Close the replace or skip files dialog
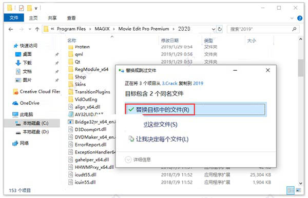Screen dimensions: 308x198 coord(268,70)
